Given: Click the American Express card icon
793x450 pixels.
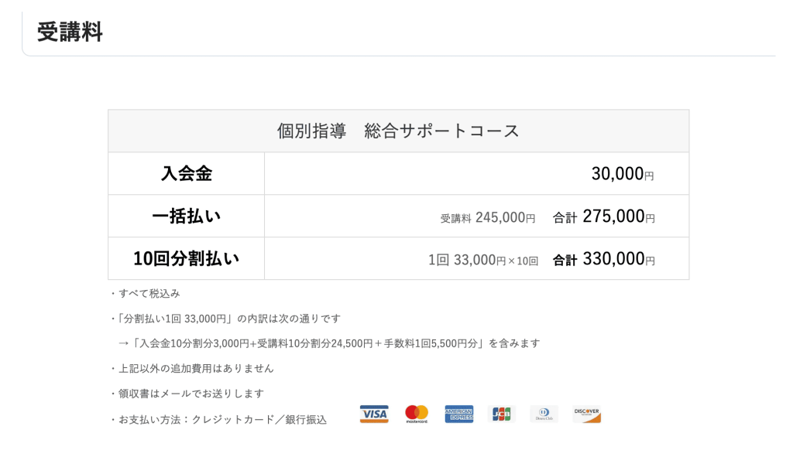Looking at the screenshot, I should [459, 414].
